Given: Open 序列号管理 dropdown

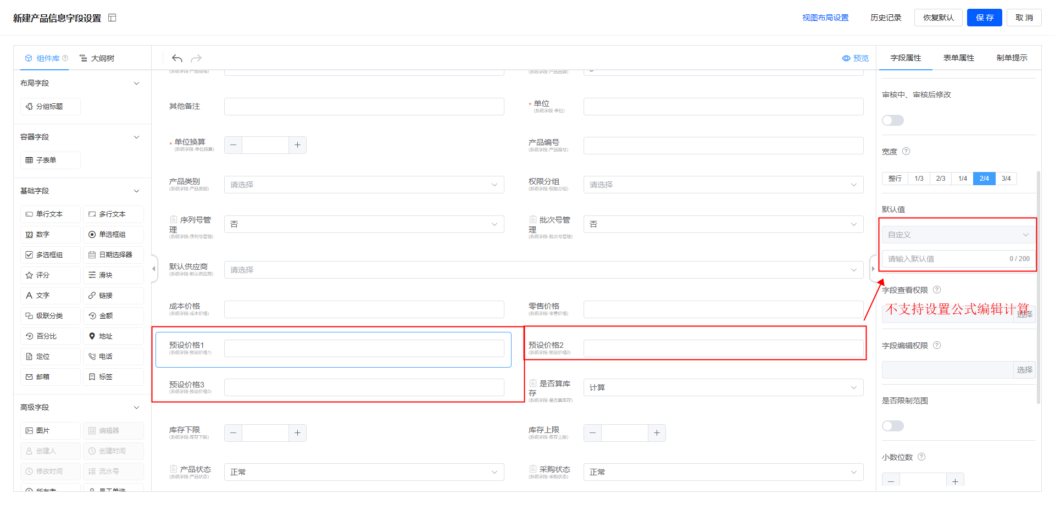Looking at the screenshot, I should coord(364,224).
